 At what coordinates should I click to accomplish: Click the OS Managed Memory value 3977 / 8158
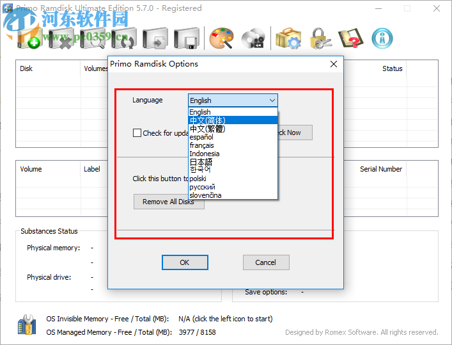(x=197, y=332)
